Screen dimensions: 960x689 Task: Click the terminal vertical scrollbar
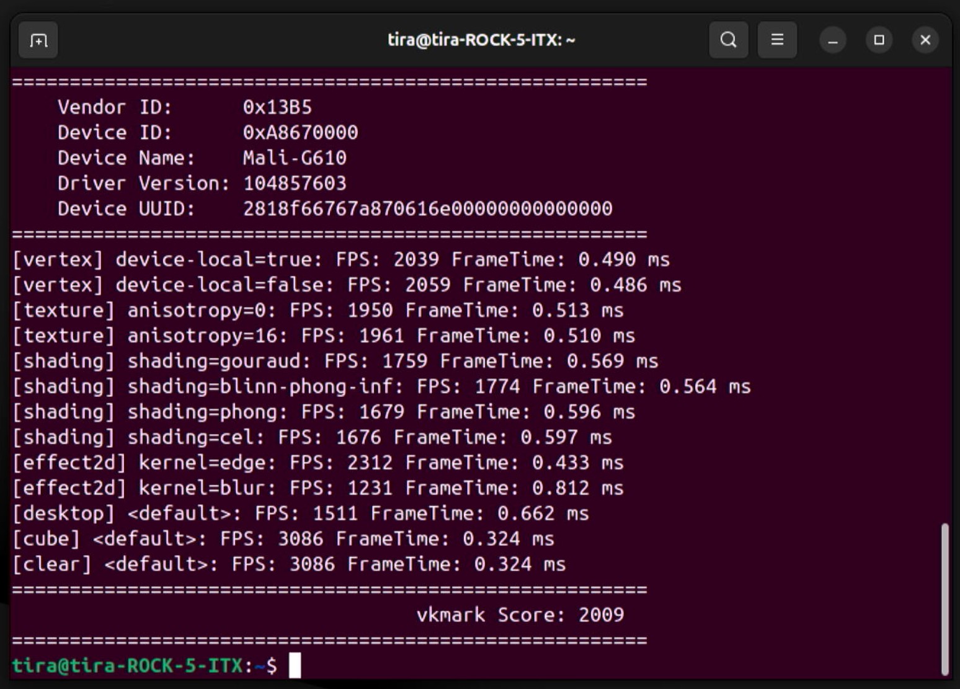tap(944, 599)
